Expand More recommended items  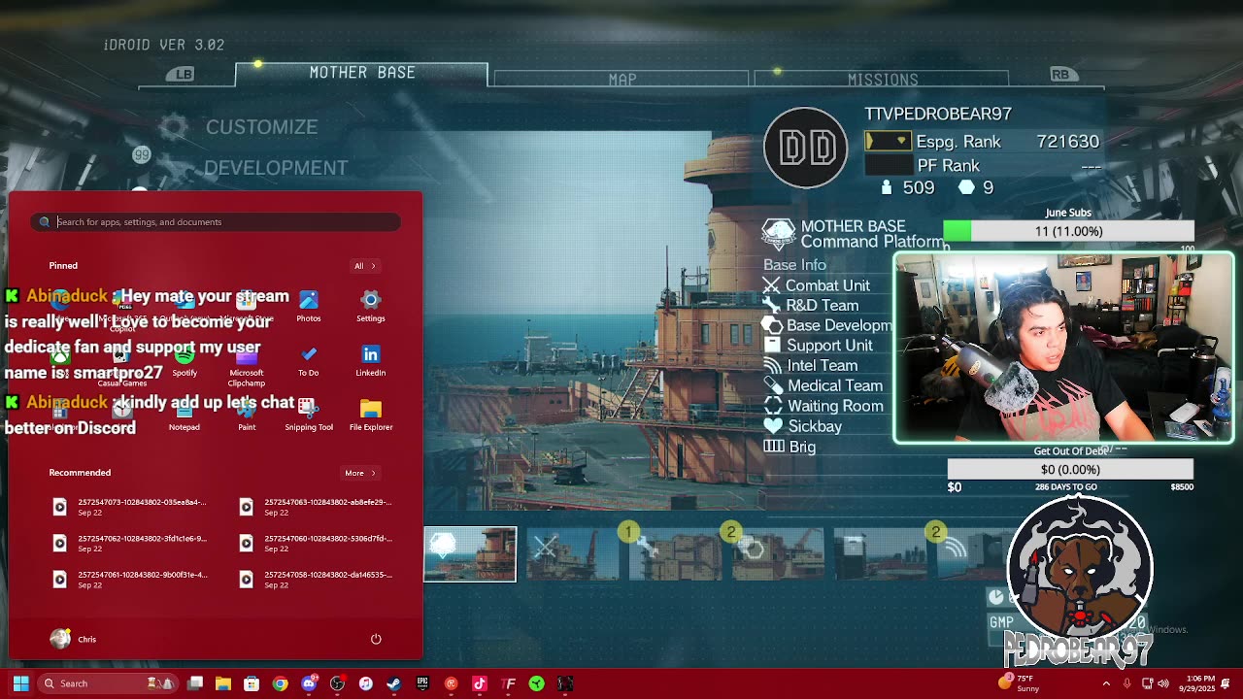tap(360, 473)
